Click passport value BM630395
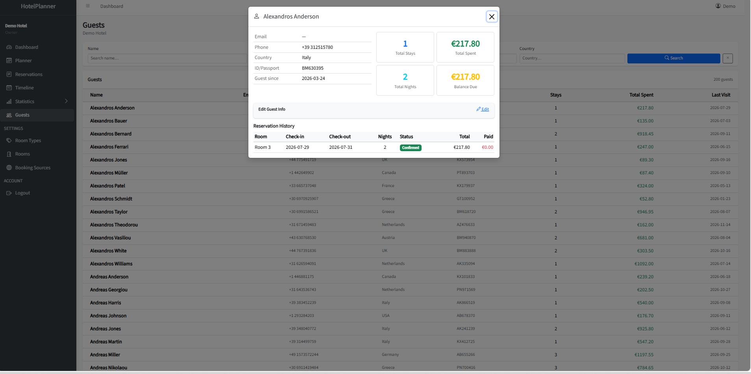751x374 pixels. coord(313,68)
